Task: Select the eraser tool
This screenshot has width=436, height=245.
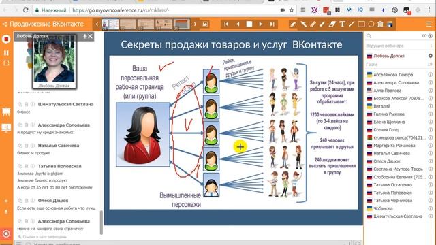Action: (332, 24)
